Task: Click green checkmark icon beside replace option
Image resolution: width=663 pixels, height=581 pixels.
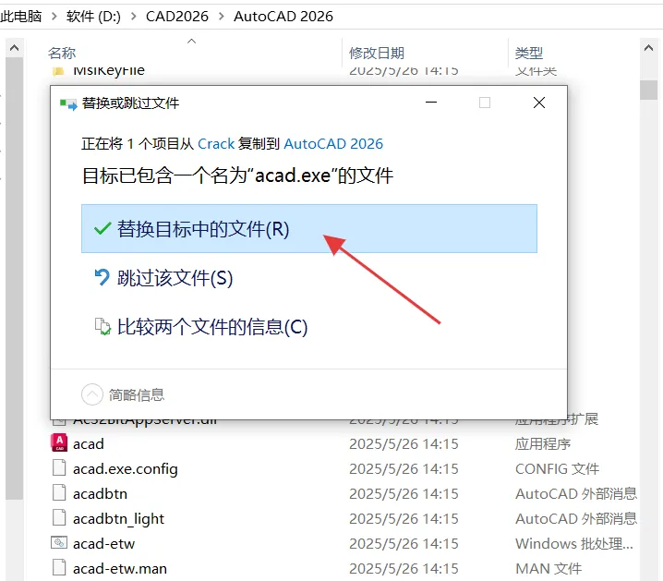Action: coord(102,229)
